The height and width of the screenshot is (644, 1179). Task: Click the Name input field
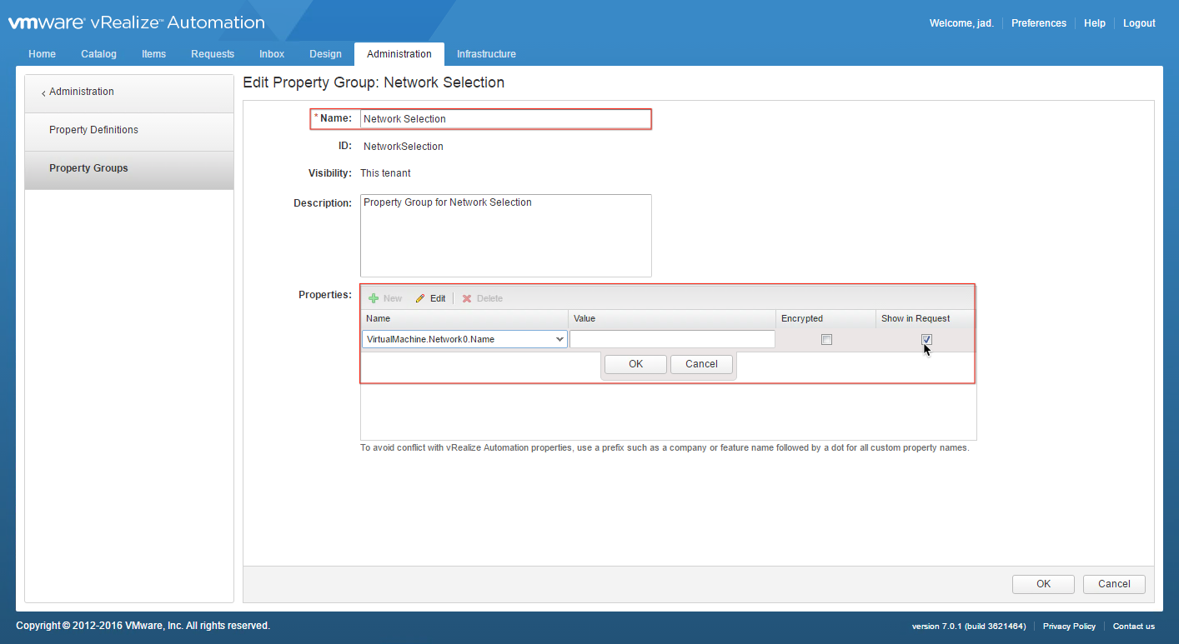[x=505, y=119]
